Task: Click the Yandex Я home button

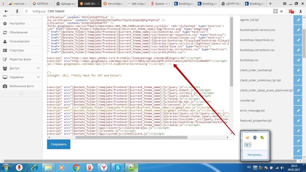Action: pos(17,11)
